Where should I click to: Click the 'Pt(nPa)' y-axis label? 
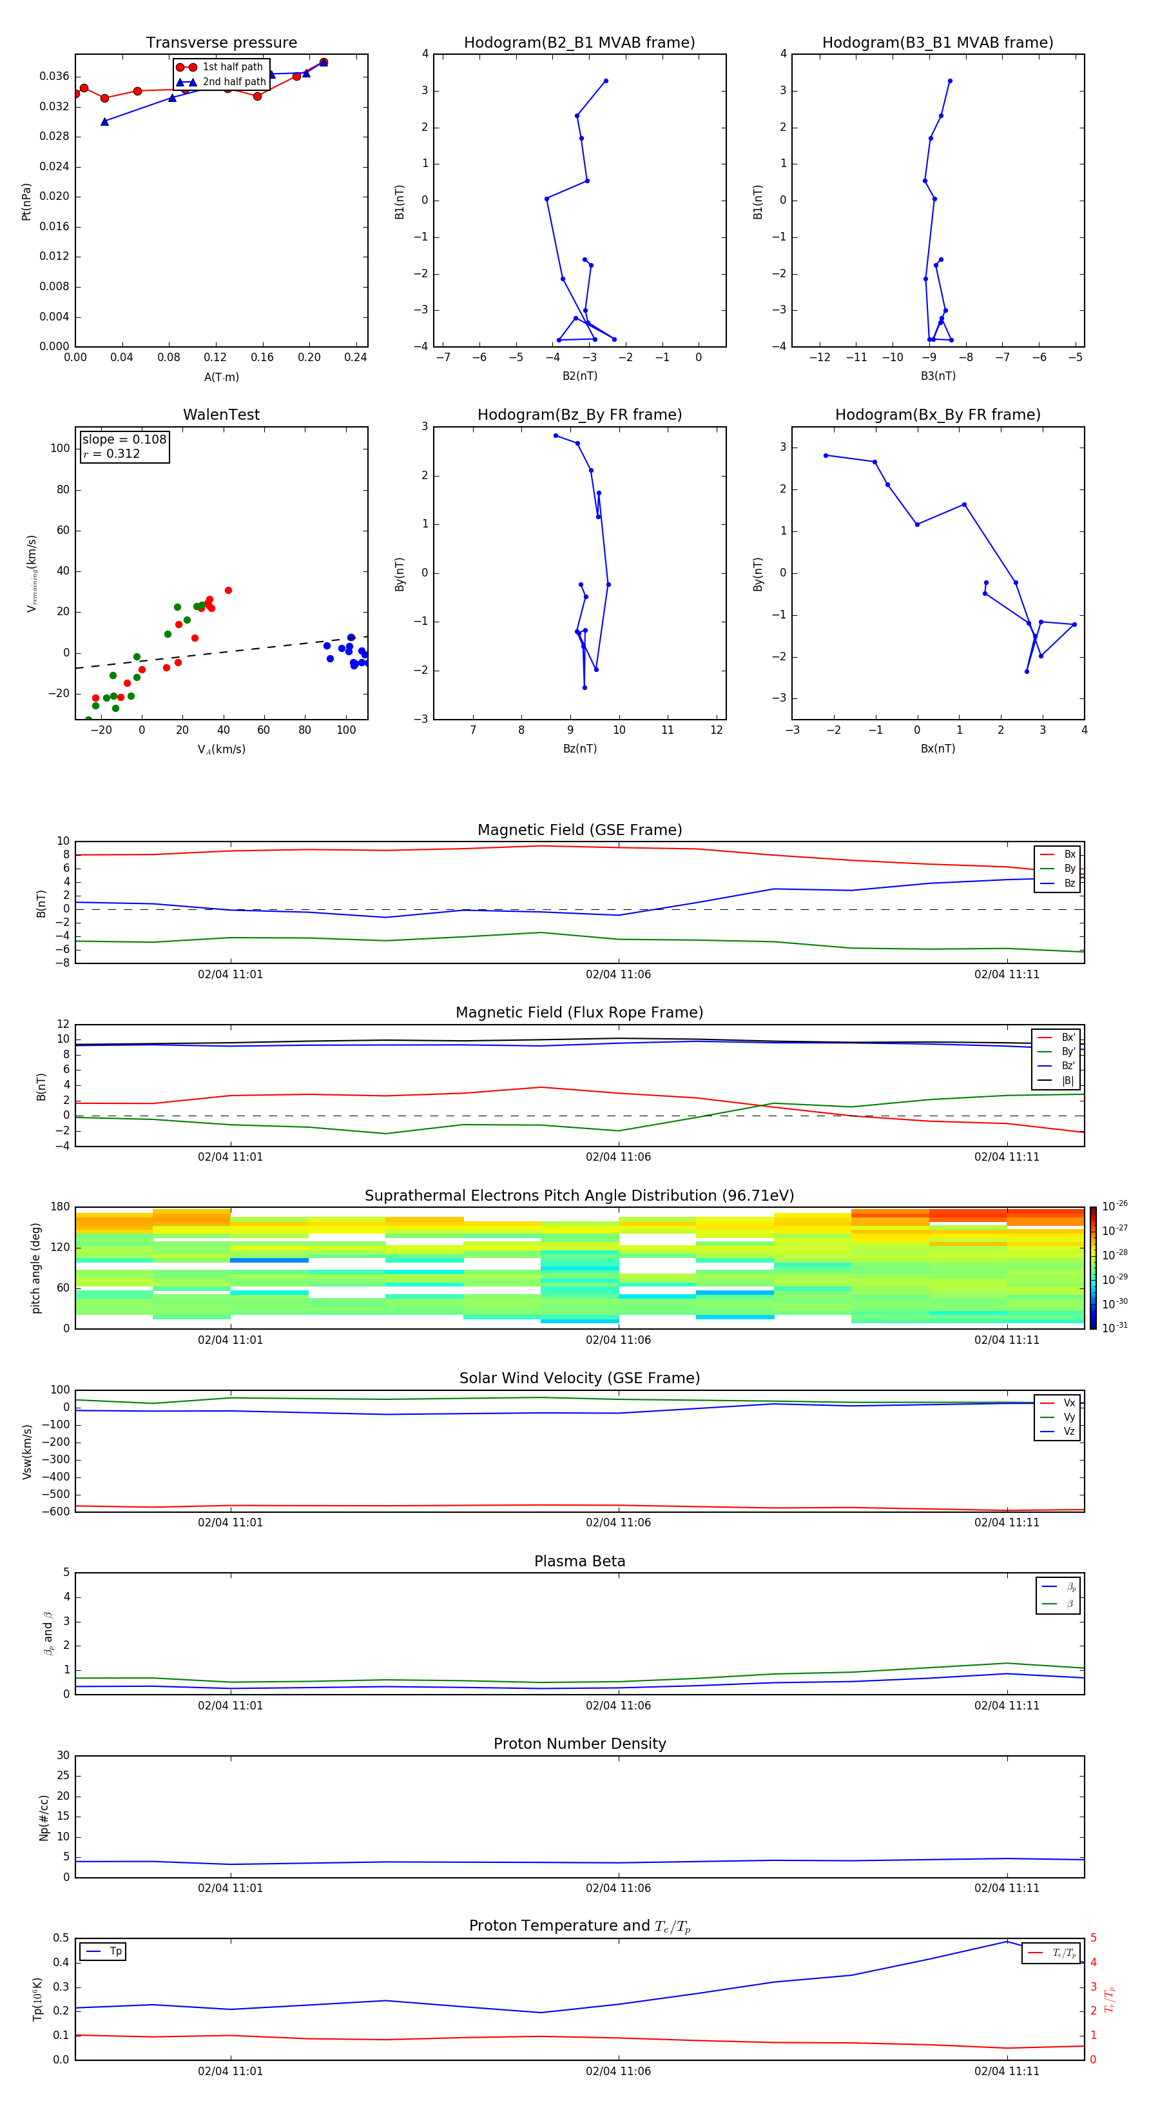[26, 201]
